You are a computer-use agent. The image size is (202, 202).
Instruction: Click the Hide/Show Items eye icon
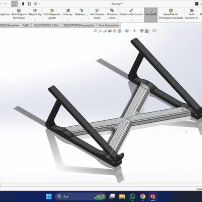134,31
